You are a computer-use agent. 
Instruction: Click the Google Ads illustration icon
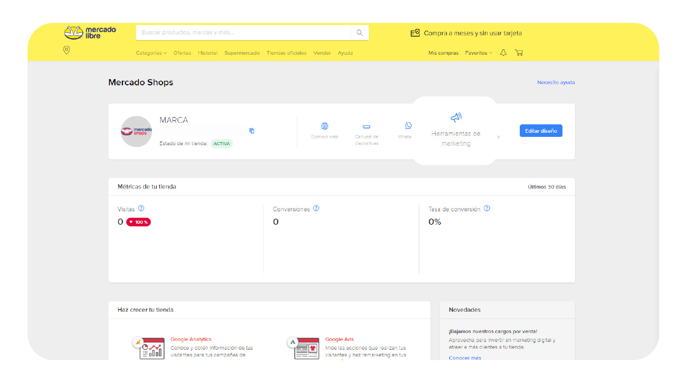click(x=304, y=348)
